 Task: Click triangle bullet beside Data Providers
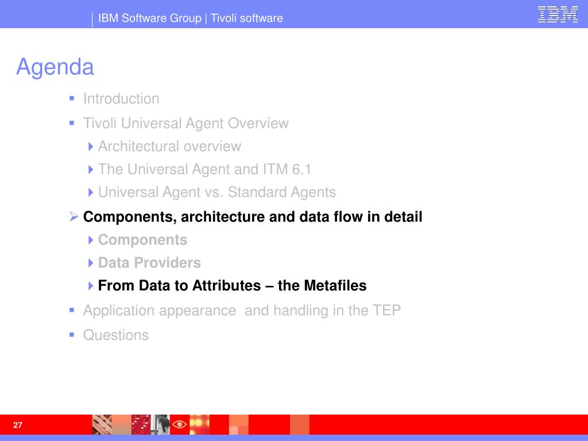pos(90,263)
